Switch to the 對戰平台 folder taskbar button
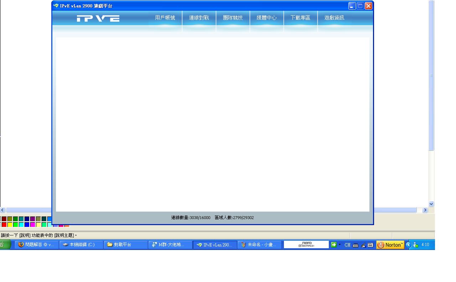The width and height of the screenshot is (456, 282). coord(126,245)
